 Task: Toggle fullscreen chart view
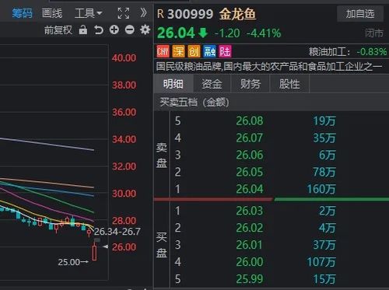[x=124, y=13]
